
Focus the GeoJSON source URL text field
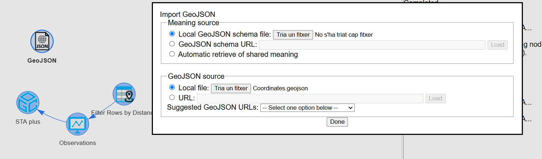point(310,99)
